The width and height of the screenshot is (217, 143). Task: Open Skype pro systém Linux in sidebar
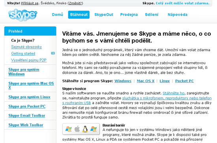tap(29, 97)
